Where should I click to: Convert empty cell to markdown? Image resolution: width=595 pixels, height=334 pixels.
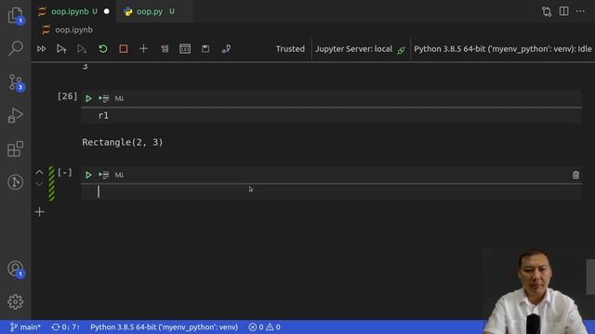coord(119,175)
